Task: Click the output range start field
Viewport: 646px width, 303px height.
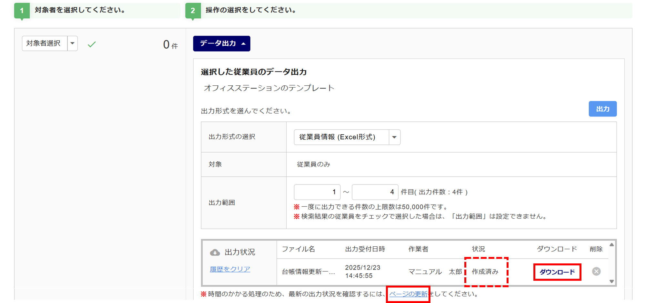Action: [317, 192]
